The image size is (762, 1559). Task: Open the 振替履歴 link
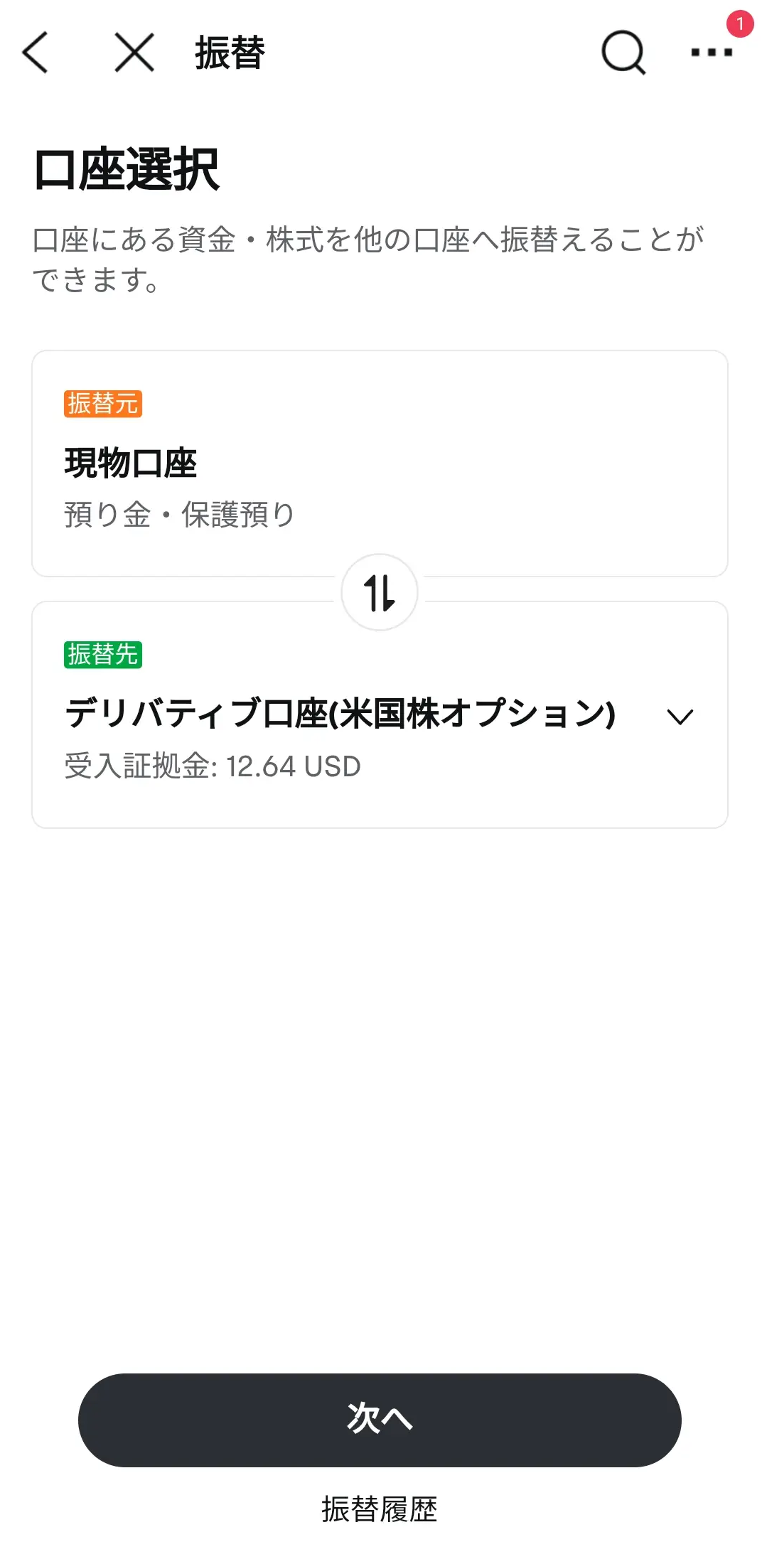click(380, 1509)
